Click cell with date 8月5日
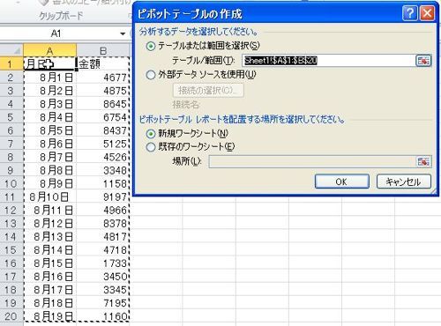This screenshot has width=441, height=326. [x=49, y=130]
